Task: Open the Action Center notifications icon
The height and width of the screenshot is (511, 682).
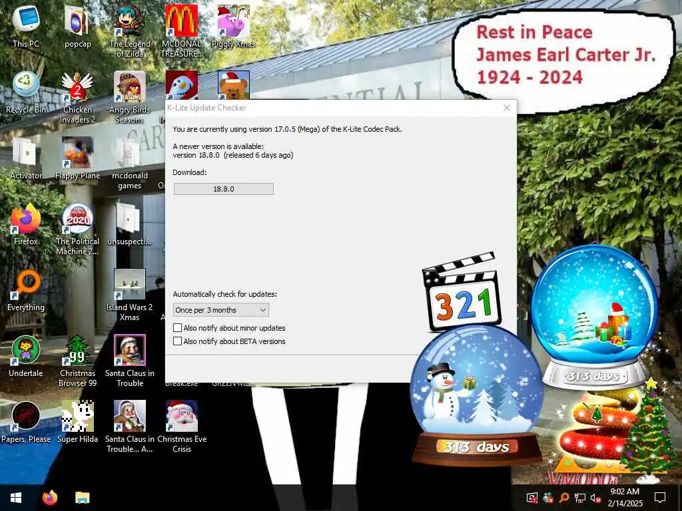Action: [x=660, y=498]
